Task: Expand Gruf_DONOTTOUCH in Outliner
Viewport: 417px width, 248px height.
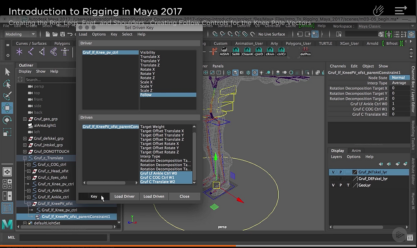Action: 25,151
